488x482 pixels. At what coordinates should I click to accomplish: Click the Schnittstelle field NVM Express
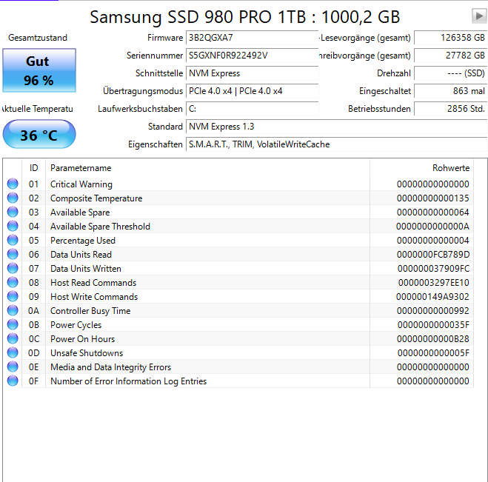click(x=252, y=73)
